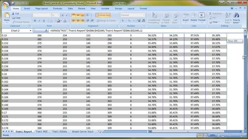Open Format as Table gallery
This screenshot has height=139, width=248.
coord(166,18)
